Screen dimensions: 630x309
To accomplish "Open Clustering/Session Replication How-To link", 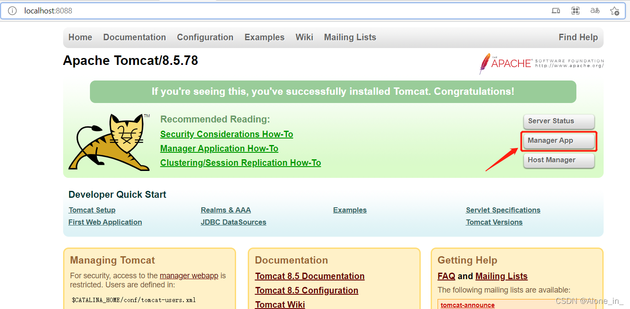I will click(x=240, y=163).
